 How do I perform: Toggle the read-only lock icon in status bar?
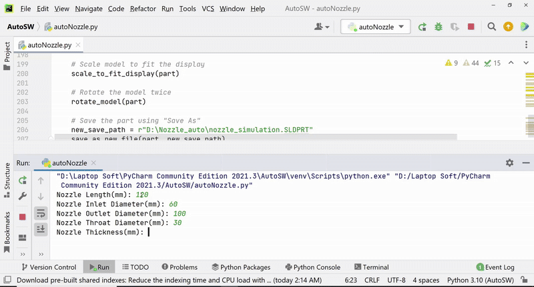pos(524,280)
